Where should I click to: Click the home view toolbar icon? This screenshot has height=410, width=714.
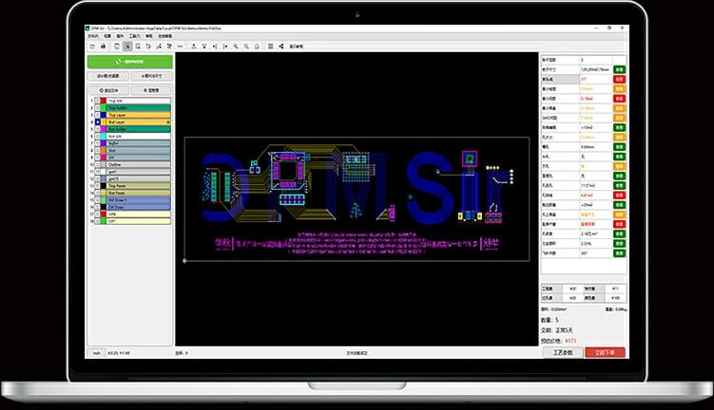point(257,47)
